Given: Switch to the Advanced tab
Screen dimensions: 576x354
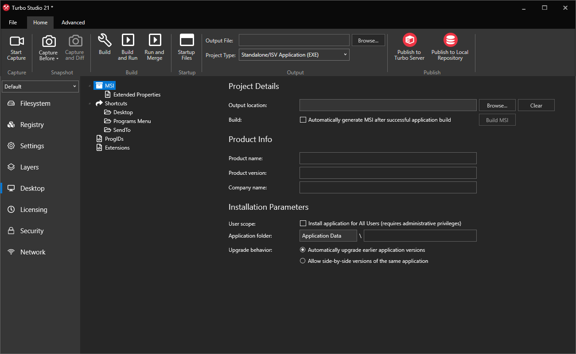Looking at the screenshot, I should click(x=73, y=22).
